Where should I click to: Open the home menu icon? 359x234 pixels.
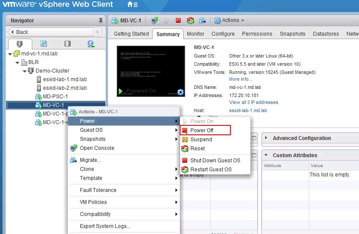point(132,4)
